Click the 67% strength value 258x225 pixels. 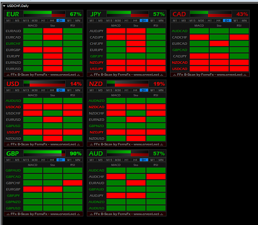pyautogui.click(x=76, y=14)
